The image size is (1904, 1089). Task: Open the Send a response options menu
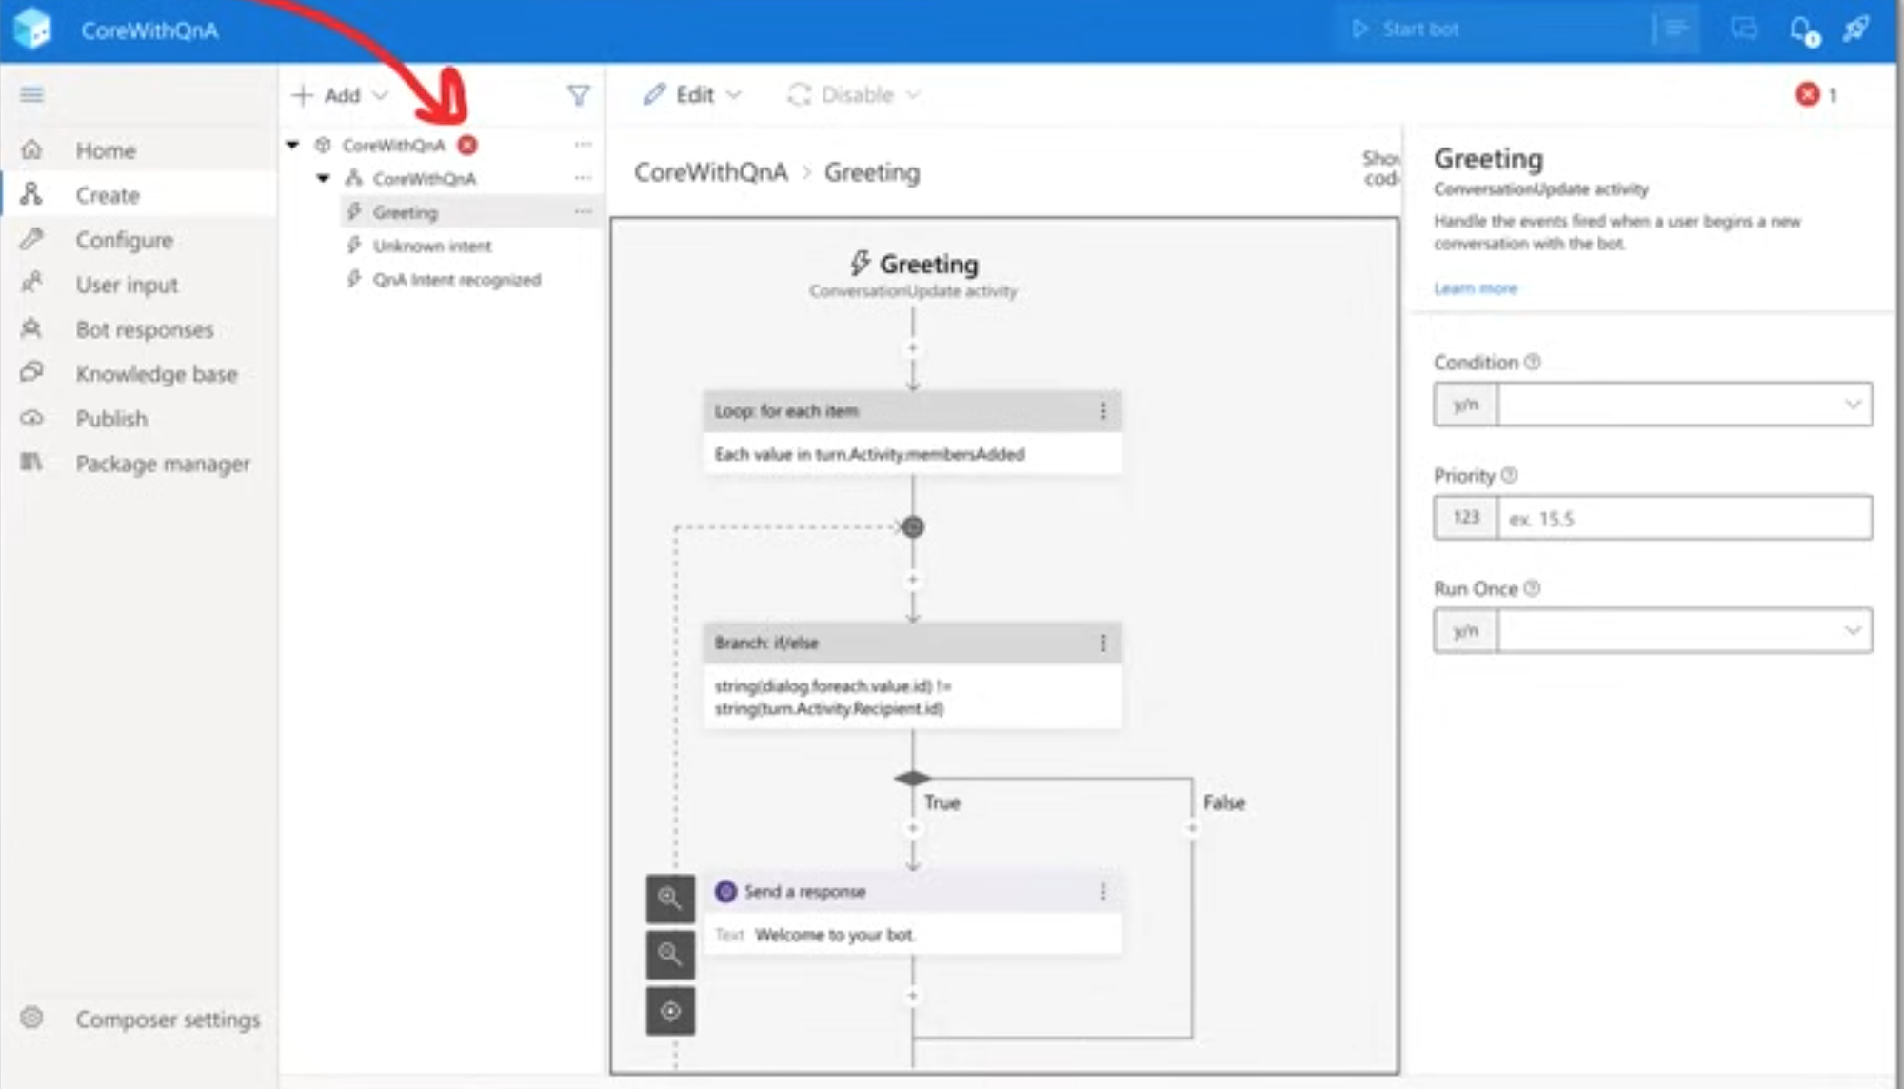[1102, 892]
